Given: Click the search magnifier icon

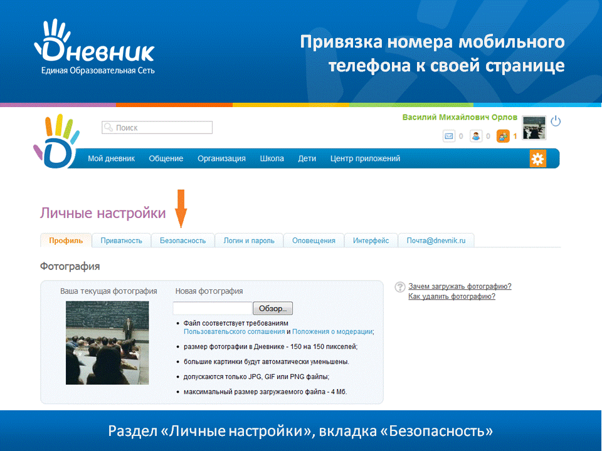Looking at the screenshot, I should point(108,127).
